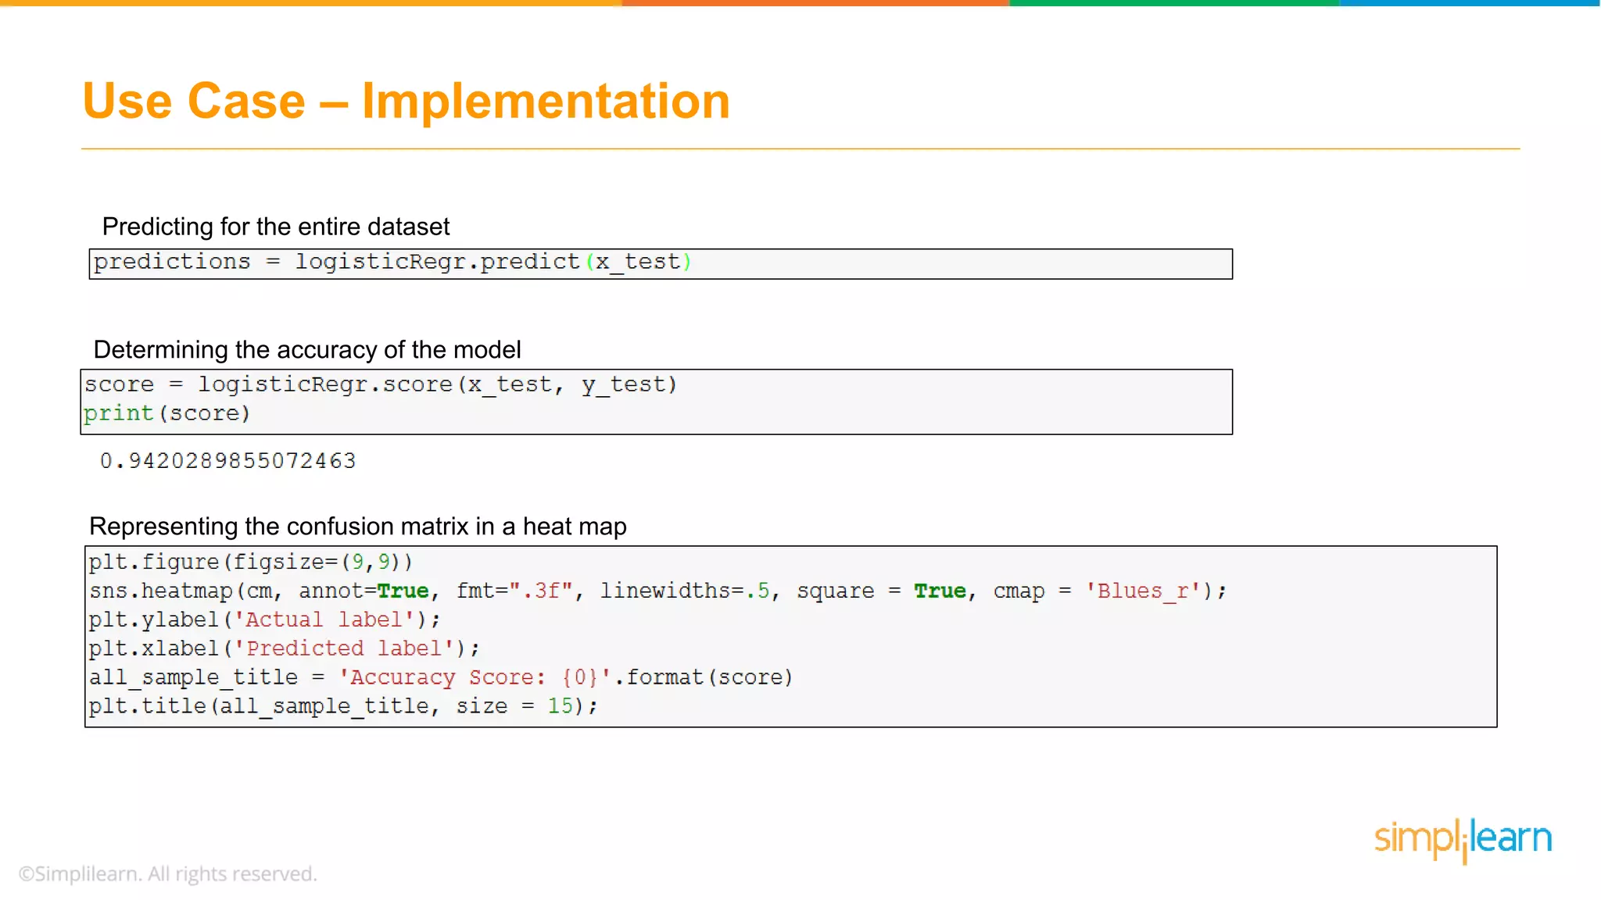Click the predictions = logisticRegr.predict code line

coord(392,262)
